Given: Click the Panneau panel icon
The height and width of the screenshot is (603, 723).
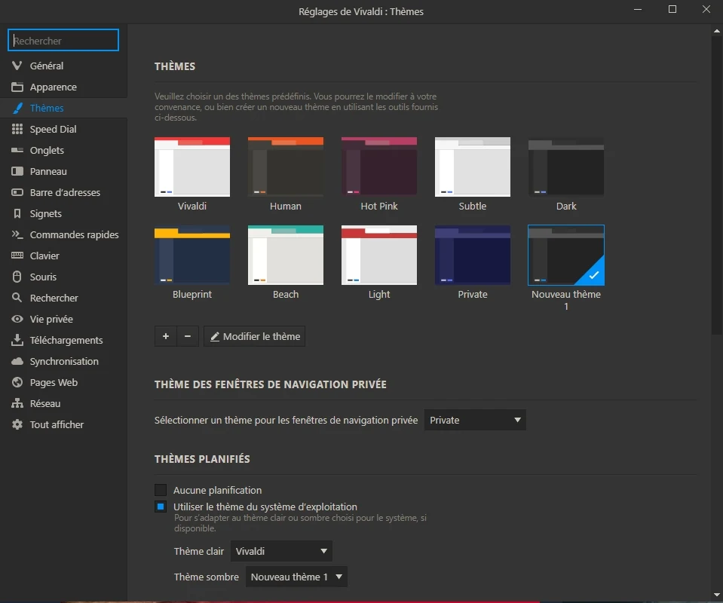Looking at the screenshot, I should pyautogui.click(x=17, y=171).
